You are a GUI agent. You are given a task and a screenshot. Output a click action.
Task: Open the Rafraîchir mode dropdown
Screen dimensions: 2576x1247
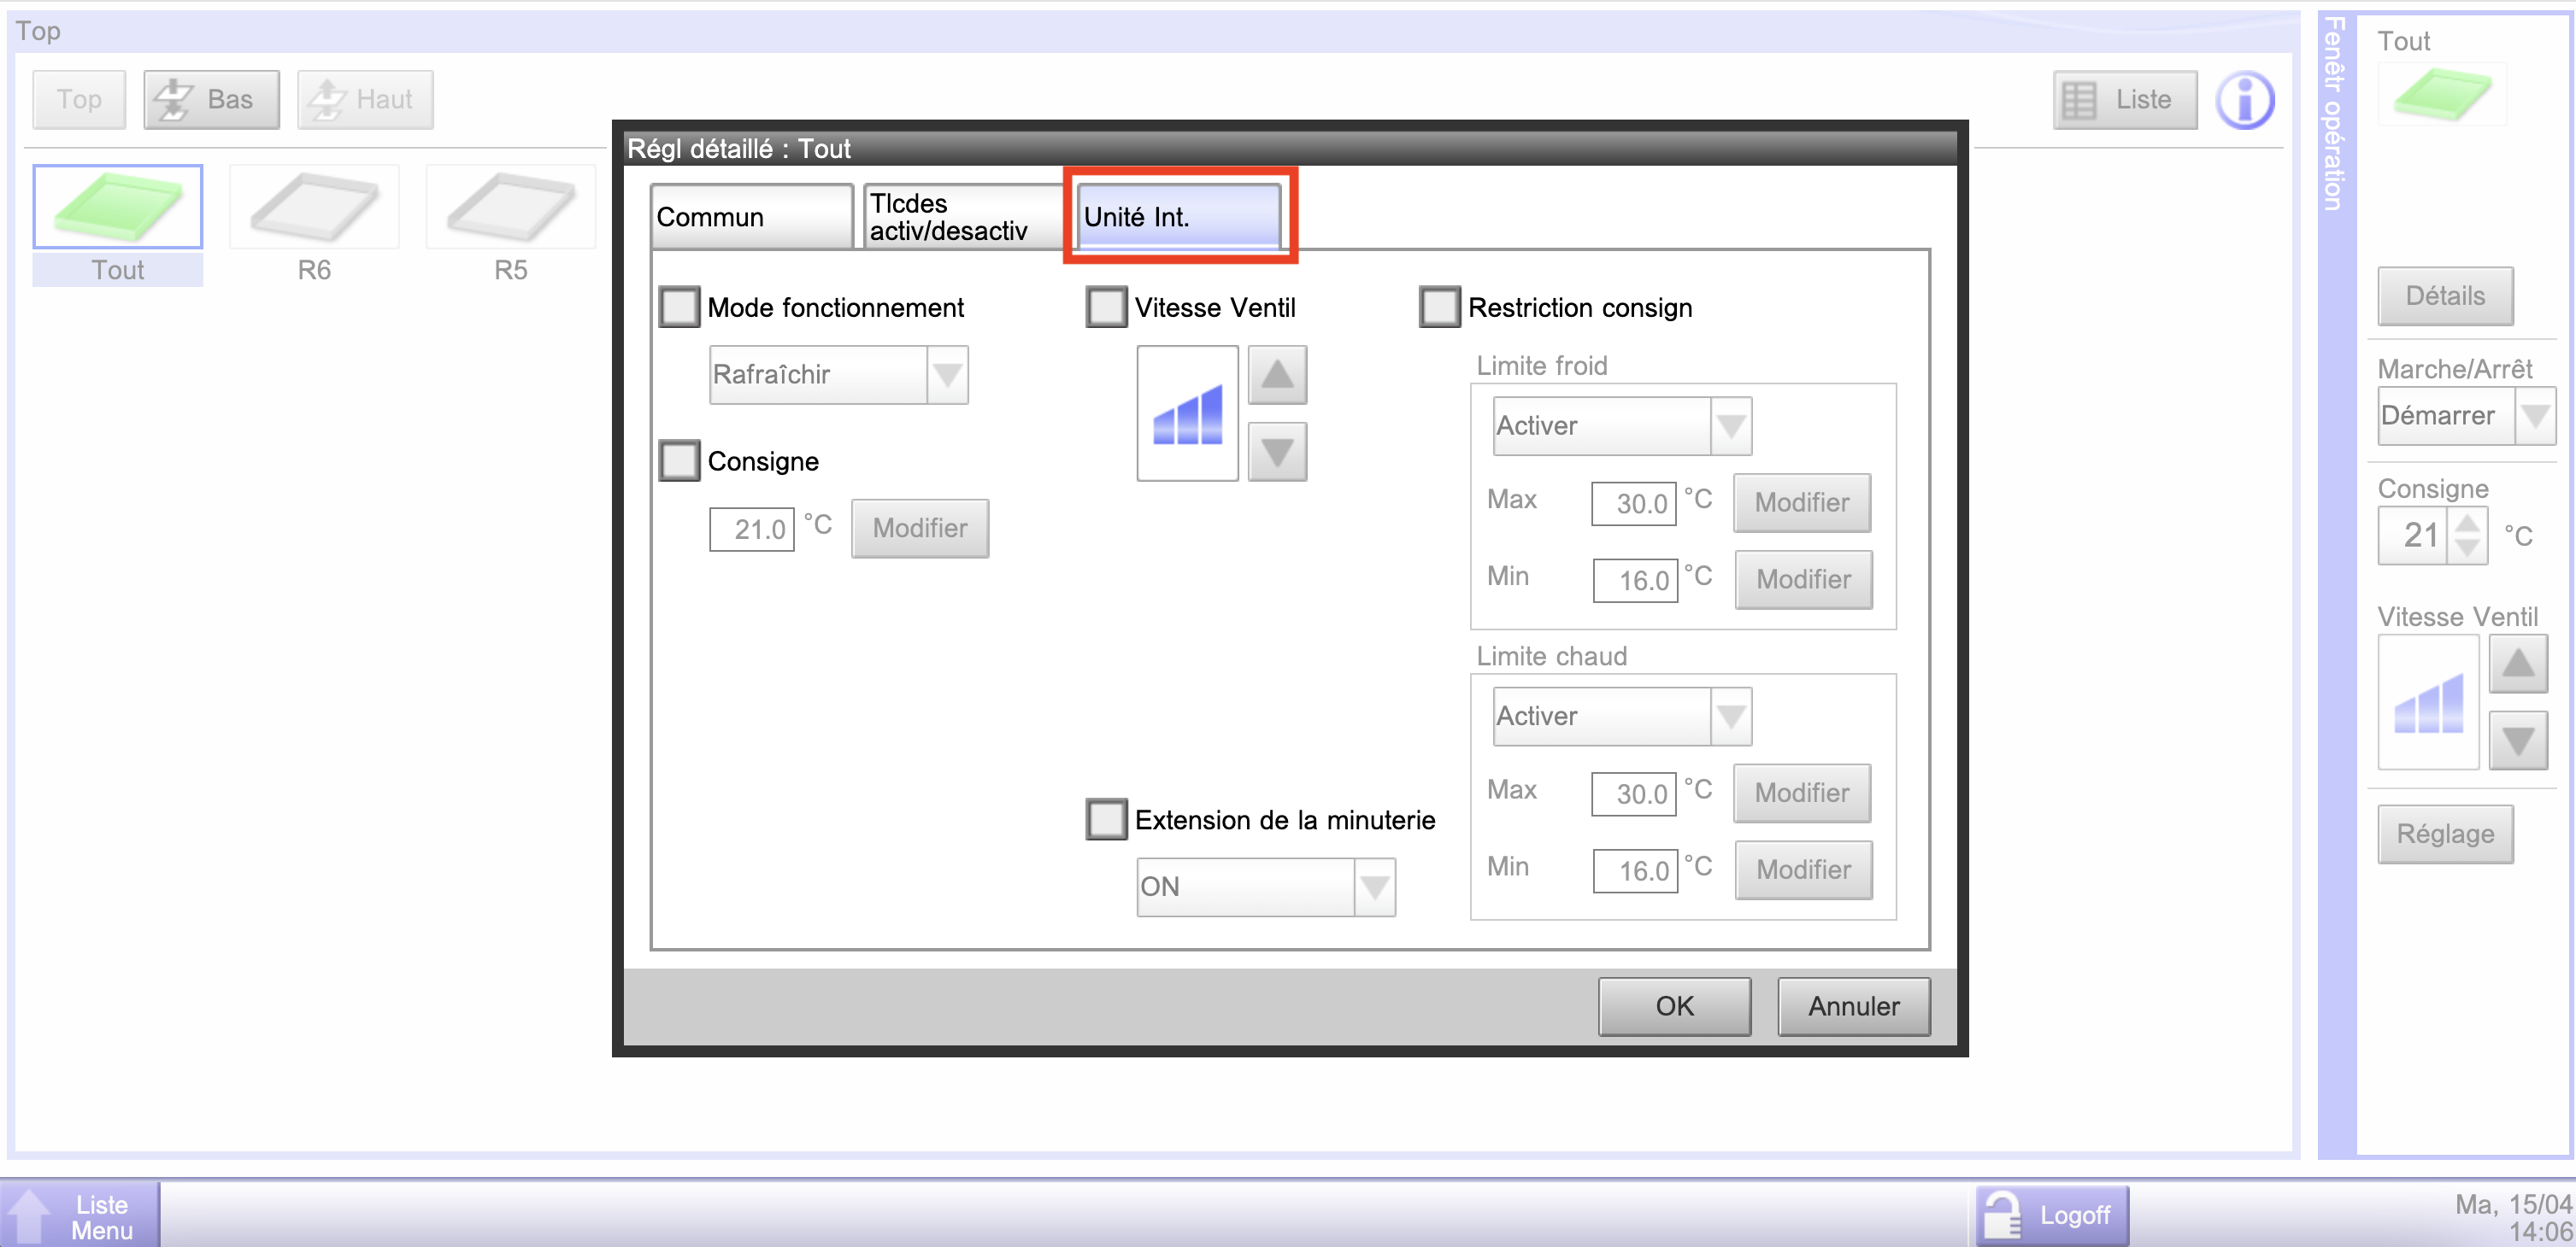[x=838, y=376]
